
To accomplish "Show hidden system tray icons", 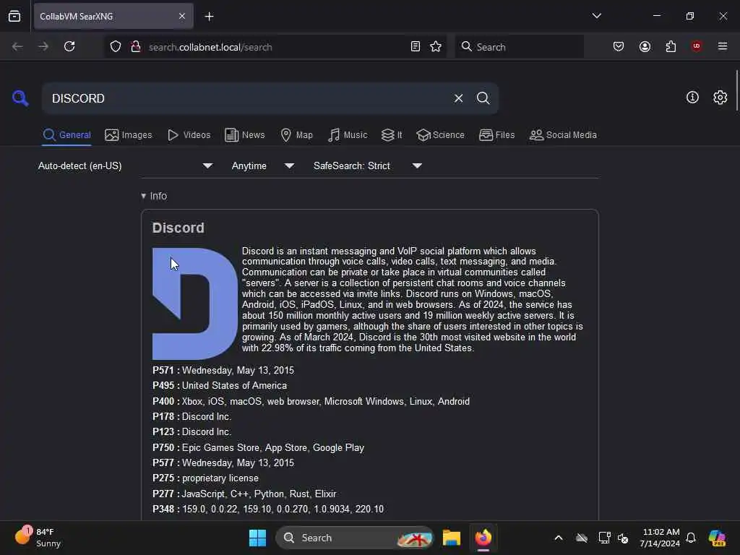I will (x=559, y=538).
